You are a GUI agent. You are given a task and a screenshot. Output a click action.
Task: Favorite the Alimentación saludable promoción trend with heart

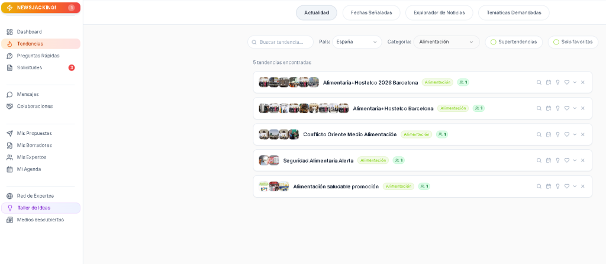[566, 186]
